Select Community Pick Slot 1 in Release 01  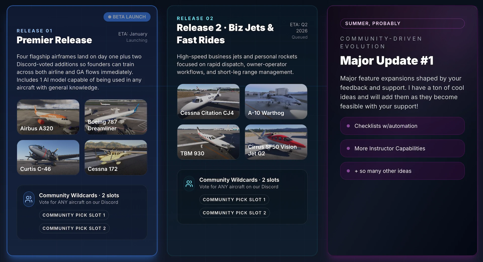74,215
